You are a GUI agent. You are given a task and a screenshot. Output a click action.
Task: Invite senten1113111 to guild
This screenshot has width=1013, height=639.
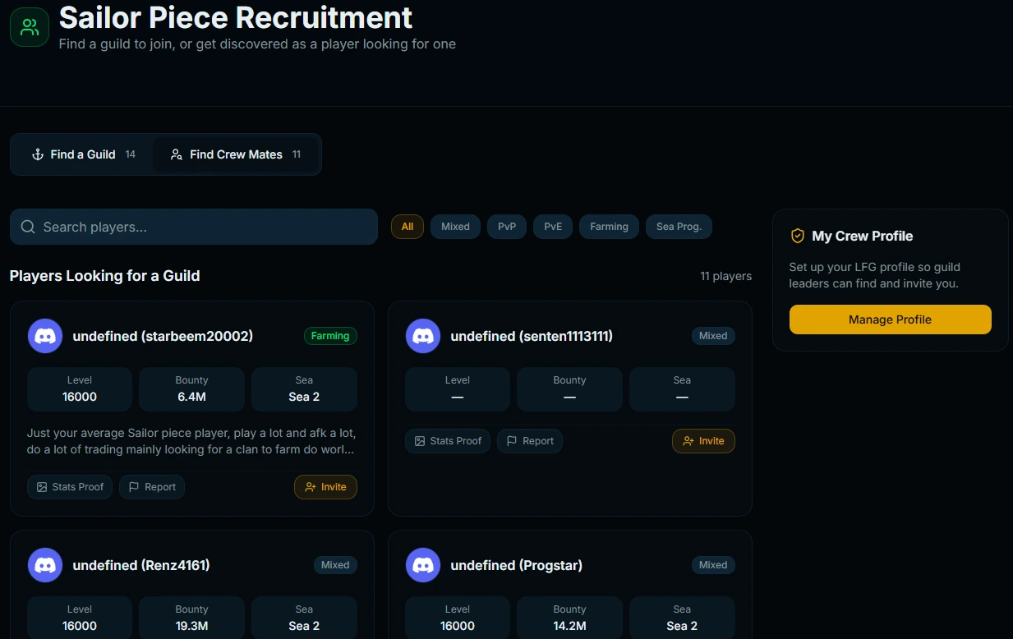703,441
